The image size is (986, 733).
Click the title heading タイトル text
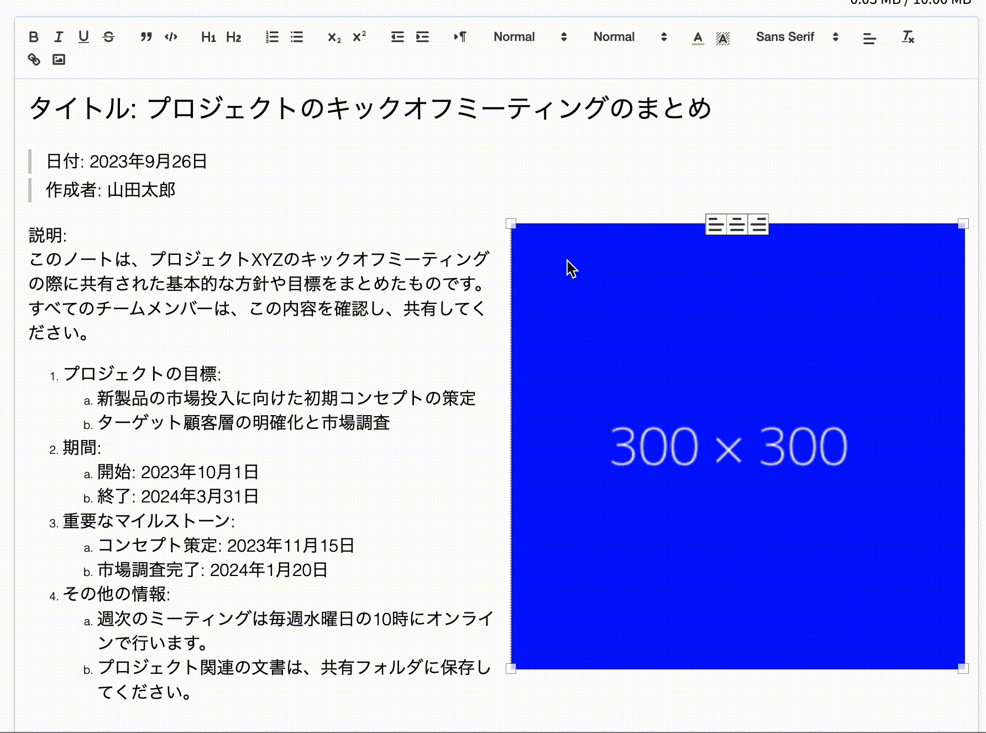pyautogui.click(x=370, y=108)
